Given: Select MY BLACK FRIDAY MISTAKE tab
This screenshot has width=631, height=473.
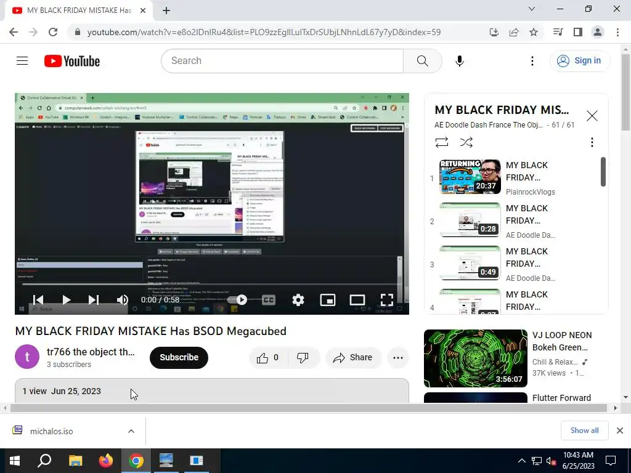Looking at the screenshot, I should [79, 10].
